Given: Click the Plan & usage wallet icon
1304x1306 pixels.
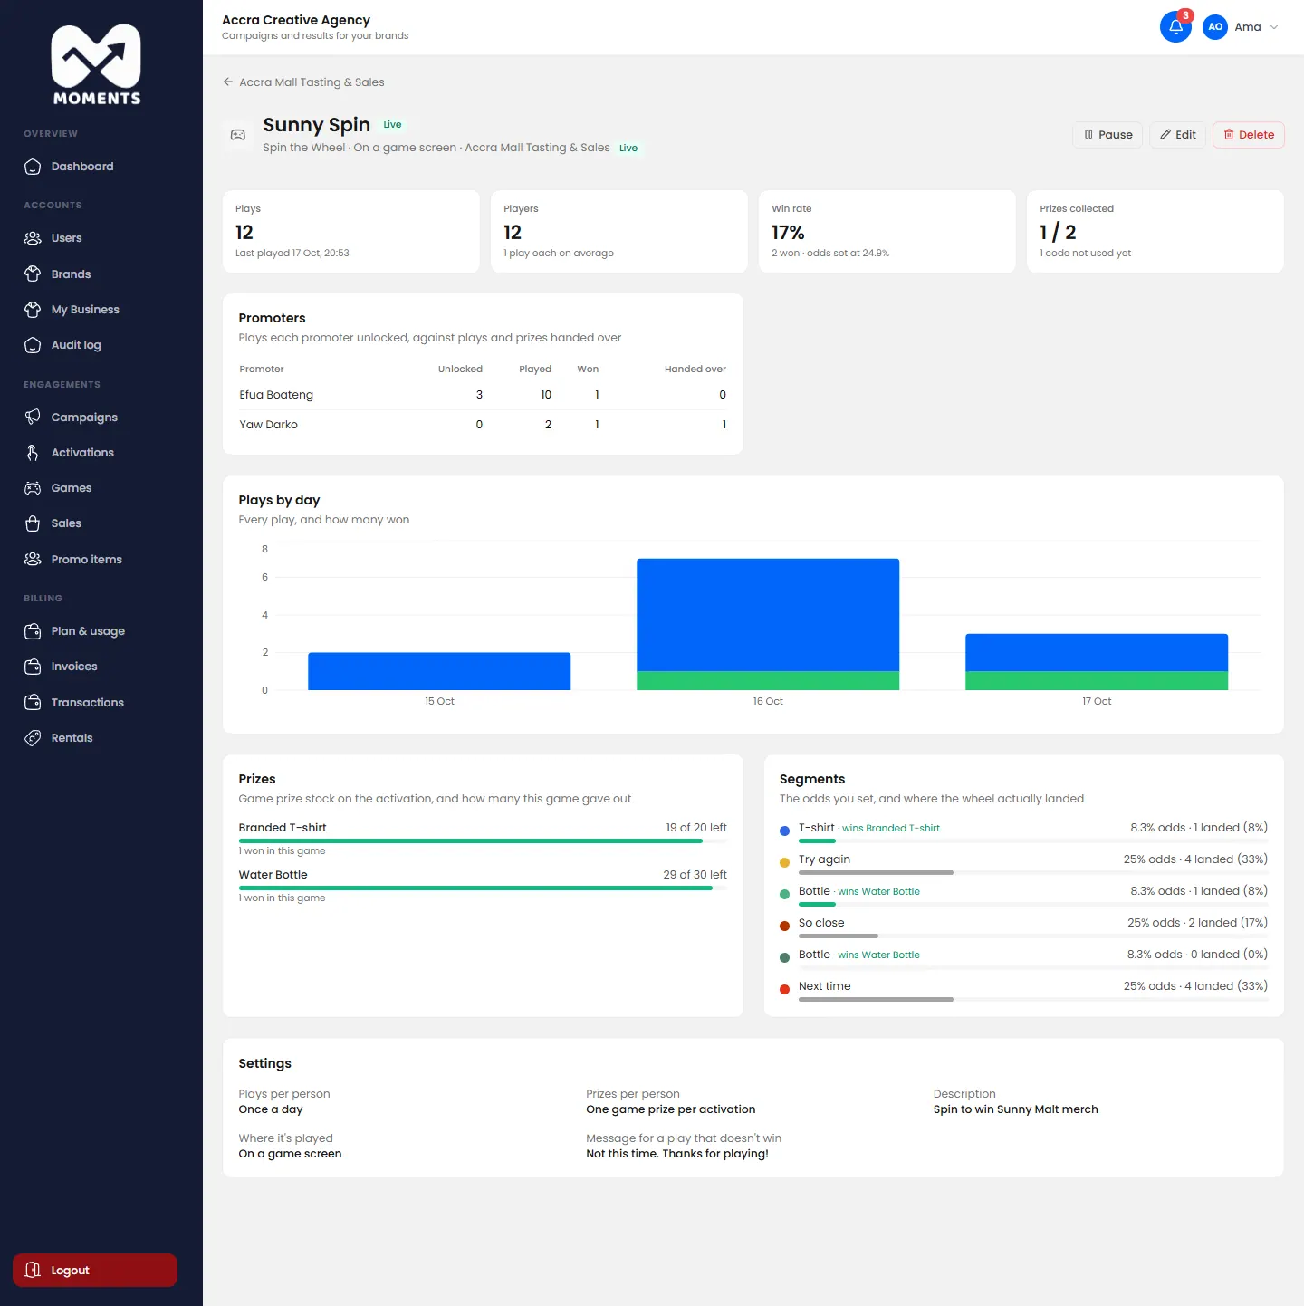Looking at the screenshot, I should point(33,631).
